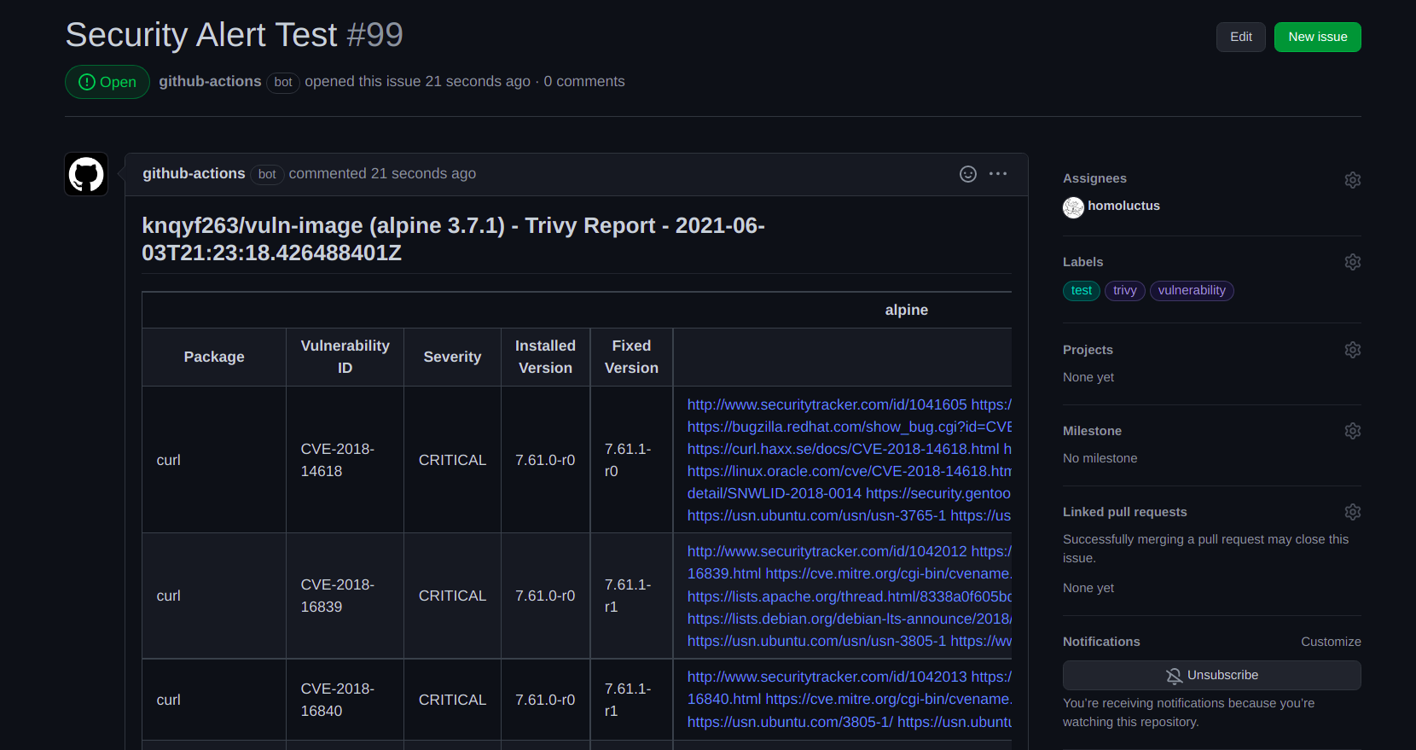Image resolution: width=1416 pixels, height=750 pixels.
Task: Click the Assignees gear icon
Action: pyautogui.click(x=1353, y=180)
